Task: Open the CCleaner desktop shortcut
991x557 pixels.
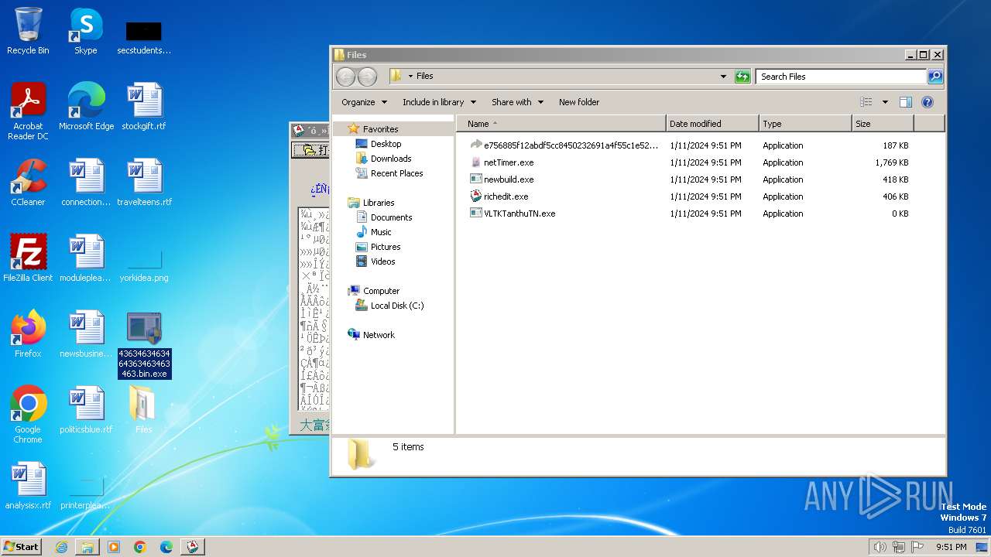Action: pyautogui.click(x=28, y=182)
